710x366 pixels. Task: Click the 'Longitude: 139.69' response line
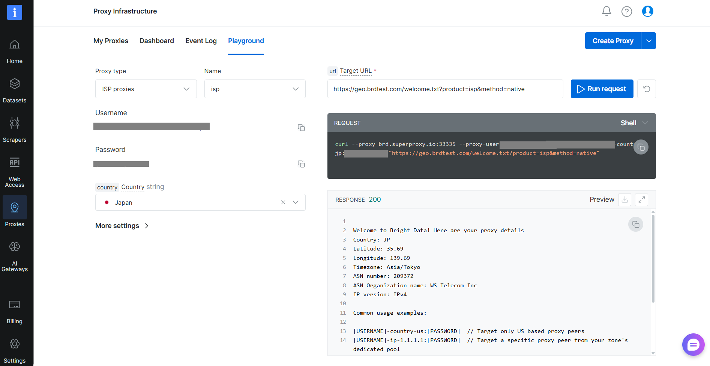point(381,258)
